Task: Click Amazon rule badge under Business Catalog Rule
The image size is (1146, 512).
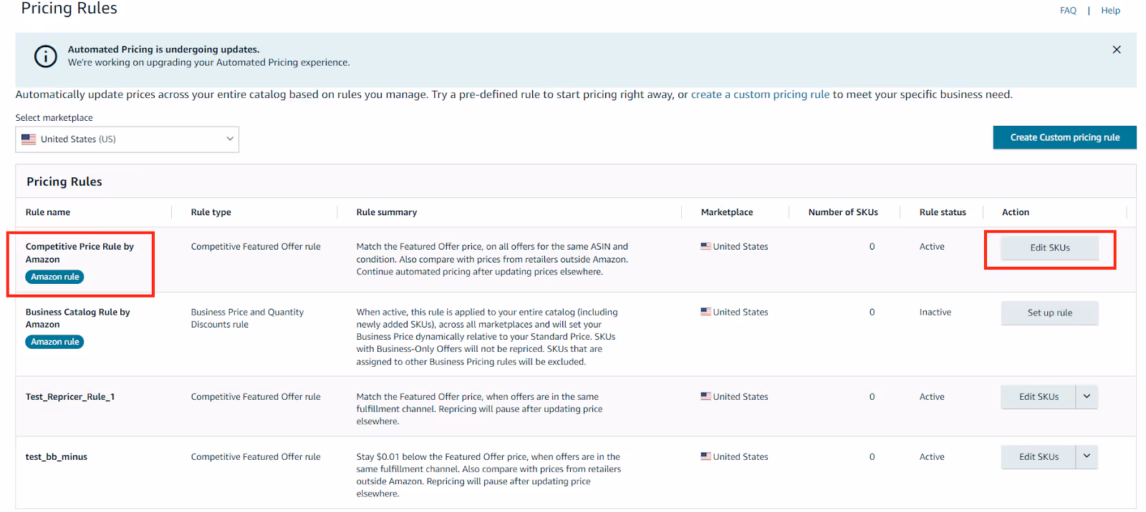Action: coord(54,342)
